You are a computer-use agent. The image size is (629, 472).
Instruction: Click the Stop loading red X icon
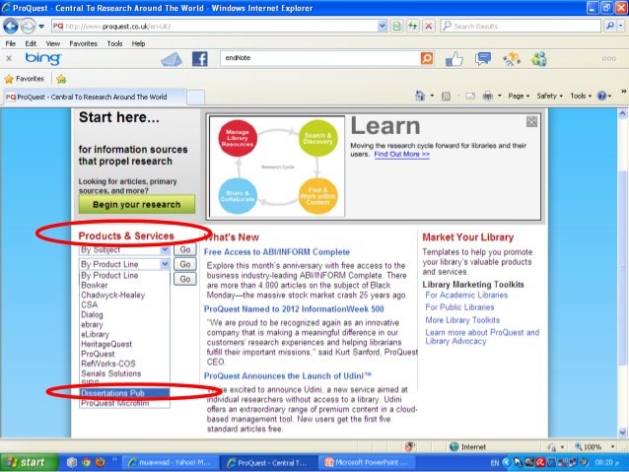coord(429,27)
